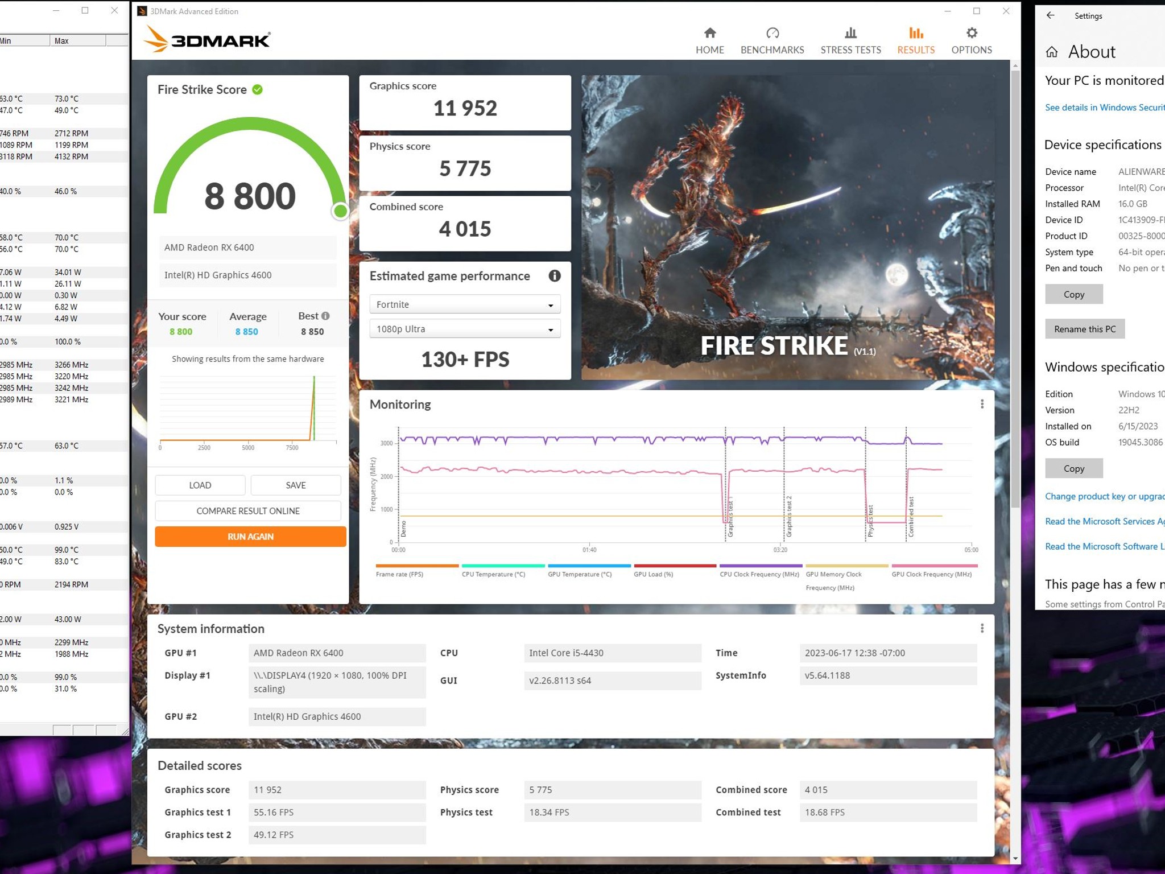Open the BENCHMARKS tab
Screen dimensions: 1165x874
pyautogui.click(x=772, y=40)
